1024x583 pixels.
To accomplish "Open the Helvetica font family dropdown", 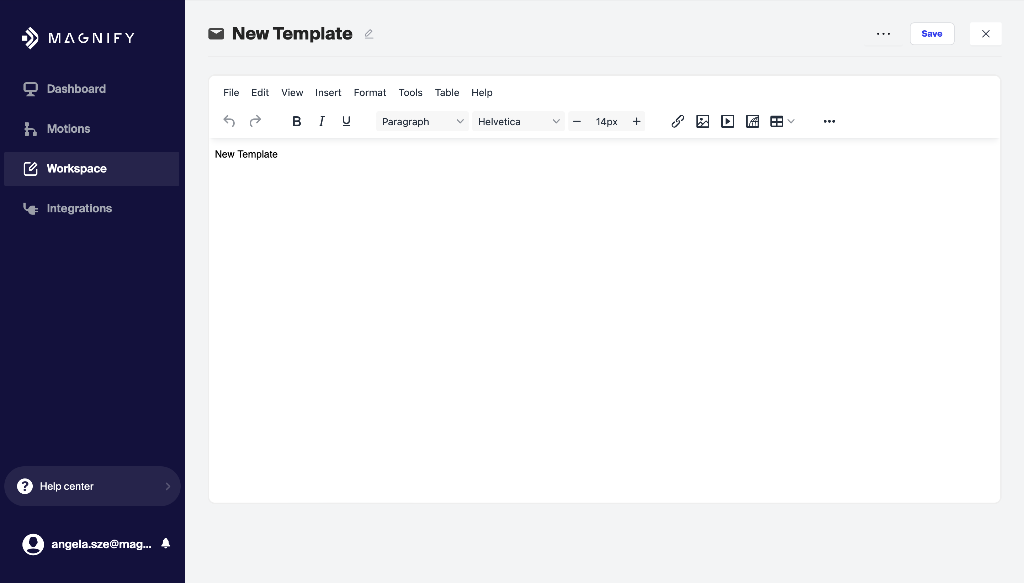I will tap(518, 121).
